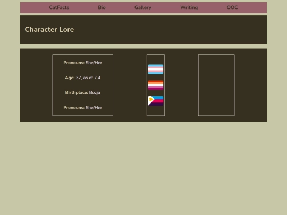Switch to the Writing section

[189, 7]
